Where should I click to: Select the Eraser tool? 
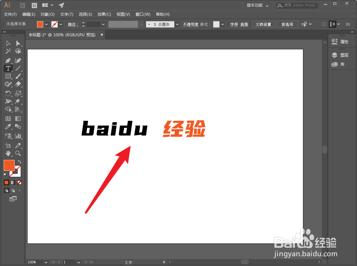coord(18,84)
